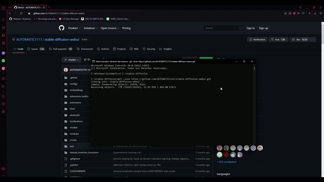
Task: Open the textual_inversion_templates folder
Action: pos(84,153)
